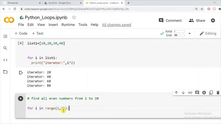Run the even numbers code cell
Image resolution: width=221 pixels, height=124 pixels.
pos(21,99)
